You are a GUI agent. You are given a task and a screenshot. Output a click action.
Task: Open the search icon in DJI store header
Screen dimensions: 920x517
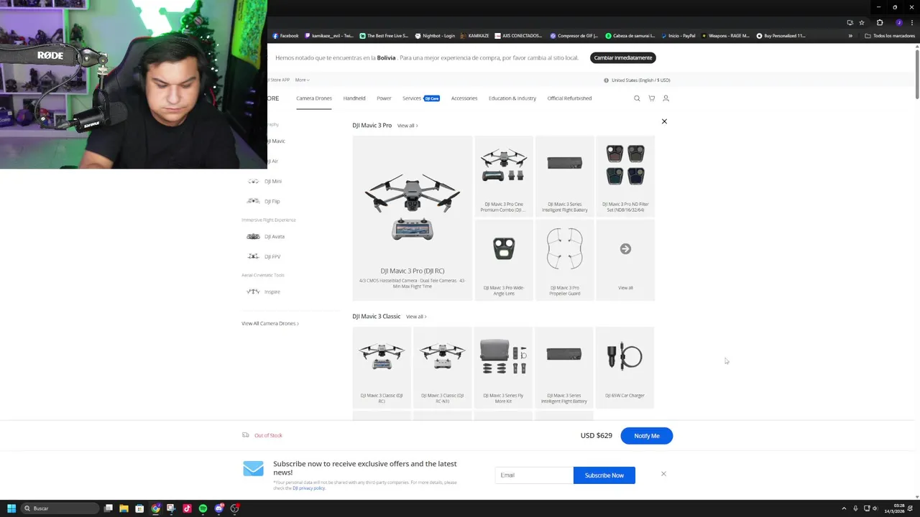point(637,98)
